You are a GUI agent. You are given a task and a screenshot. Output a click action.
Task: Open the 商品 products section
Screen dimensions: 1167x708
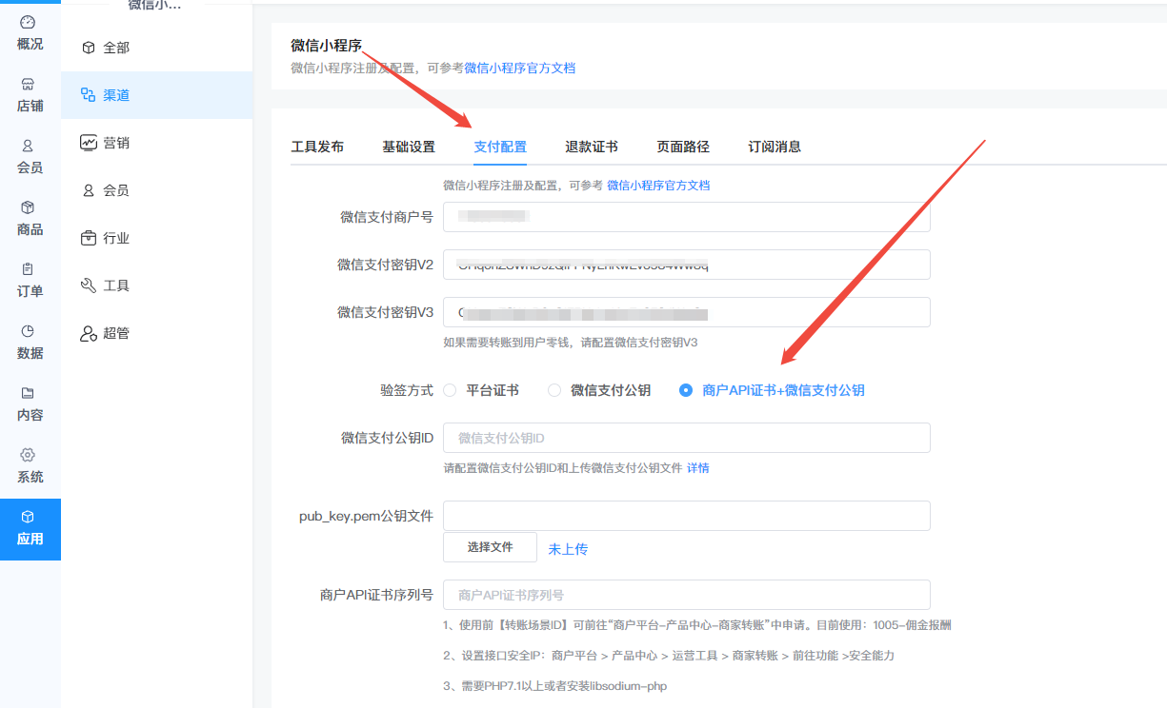click(x=30, y=218)
